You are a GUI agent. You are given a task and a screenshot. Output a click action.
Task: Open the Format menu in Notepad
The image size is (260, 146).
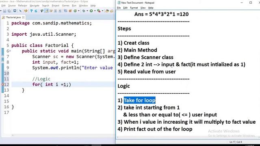134,8
